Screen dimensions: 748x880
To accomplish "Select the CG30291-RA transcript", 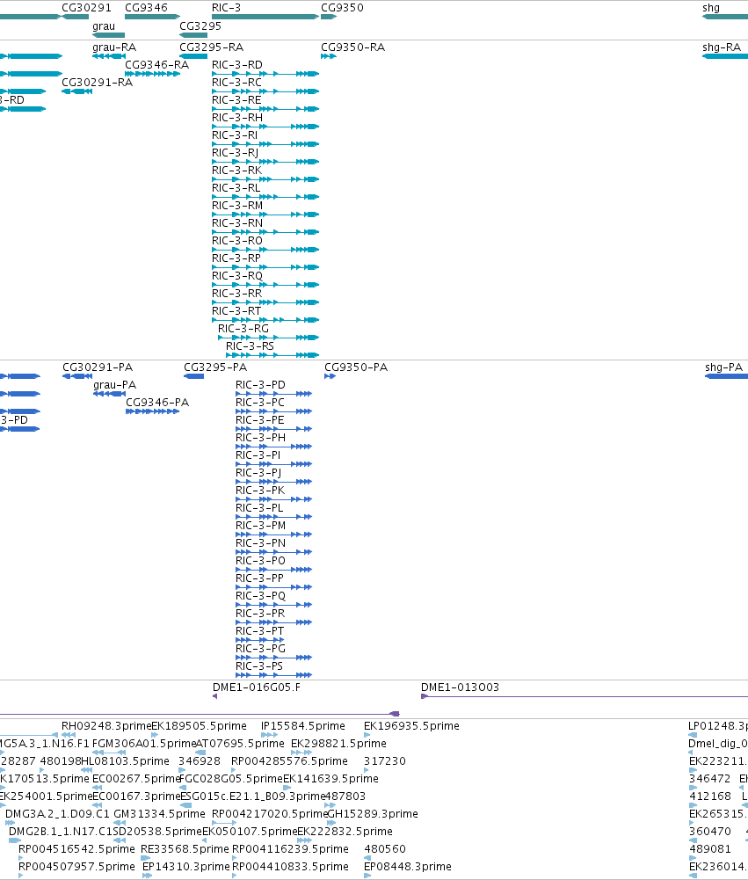I will point(76,91).
